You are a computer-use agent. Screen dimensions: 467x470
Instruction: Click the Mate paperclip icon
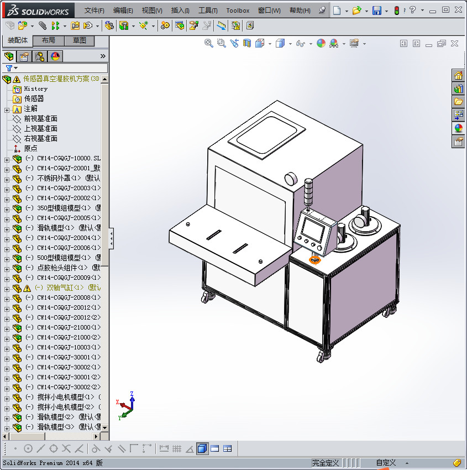click(43, 26)
